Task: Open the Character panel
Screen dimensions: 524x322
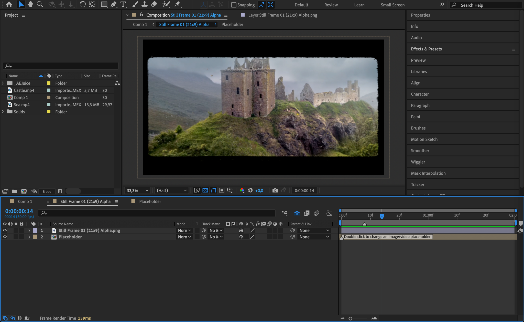Action: (x=420, y=94)
